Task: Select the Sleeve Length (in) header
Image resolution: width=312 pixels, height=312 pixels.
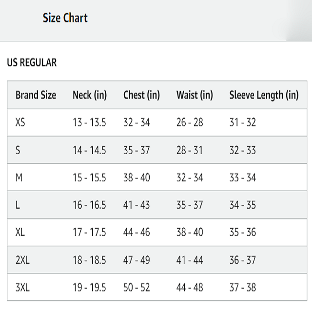Action: click(x=264, y=95)
